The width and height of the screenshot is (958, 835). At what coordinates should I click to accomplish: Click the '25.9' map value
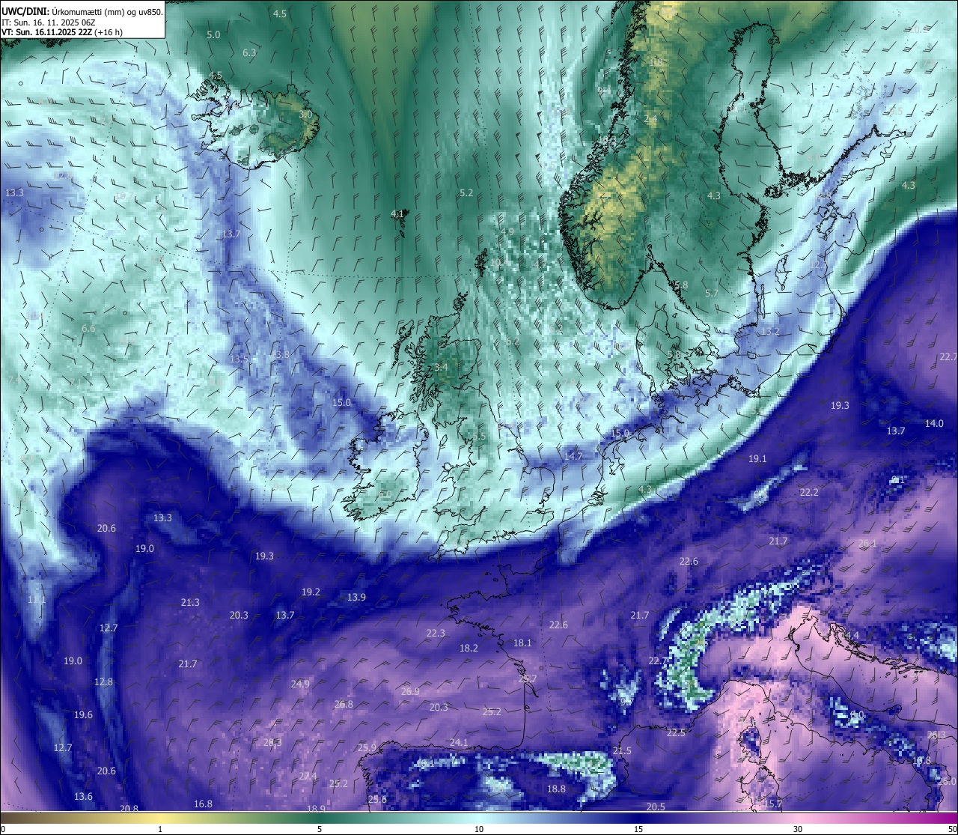click(367, 747)
